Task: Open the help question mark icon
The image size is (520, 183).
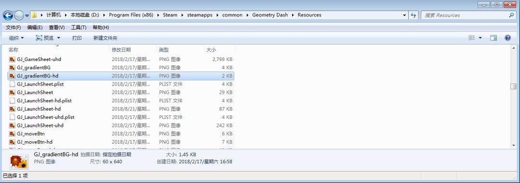Action: pos(507,38)
